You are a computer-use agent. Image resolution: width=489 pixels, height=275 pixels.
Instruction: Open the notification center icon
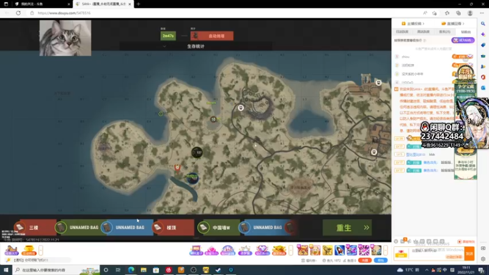[x=481, y=270]
